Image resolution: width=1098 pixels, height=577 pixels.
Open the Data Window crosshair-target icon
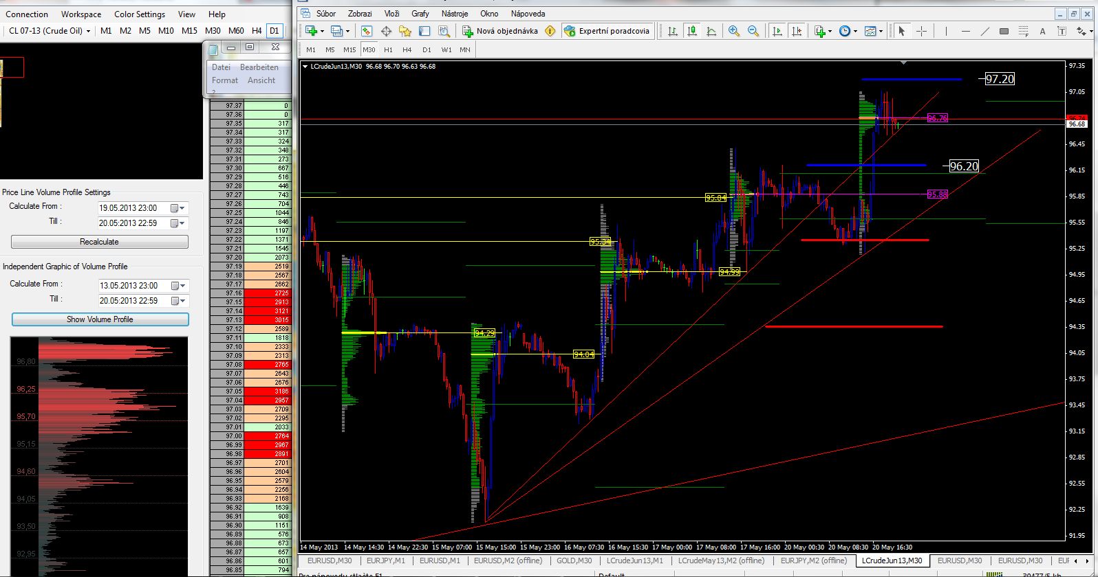[386, 31]
